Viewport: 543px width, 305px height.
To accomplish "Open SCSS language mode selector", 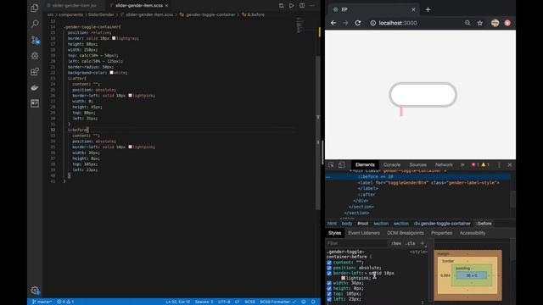I will (x=249, y=302).
